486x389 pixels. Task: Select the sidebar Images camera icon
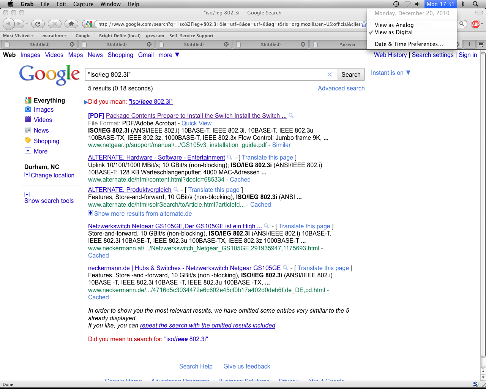28,109
